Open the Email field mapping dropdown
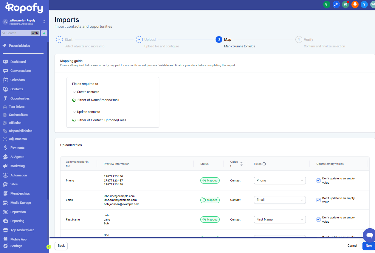This screenshot has height=253, width=375. click(x=280, y=200)
